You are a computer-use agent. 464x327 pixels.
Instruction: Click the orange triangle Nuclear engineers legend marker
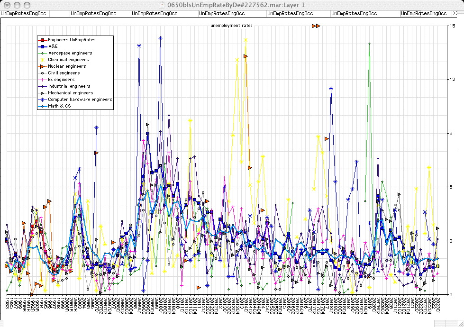[43, 66]
